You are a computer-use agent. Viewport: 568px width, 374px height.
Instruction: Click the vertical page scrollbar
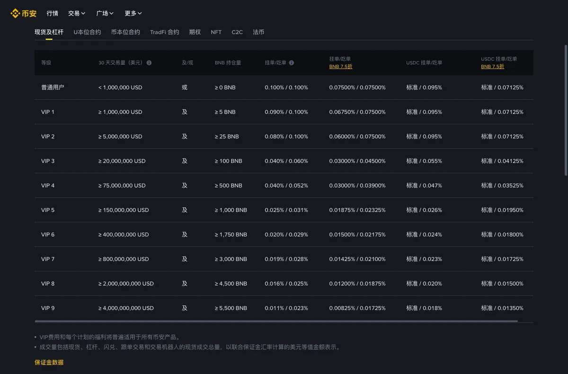[566, 111]
